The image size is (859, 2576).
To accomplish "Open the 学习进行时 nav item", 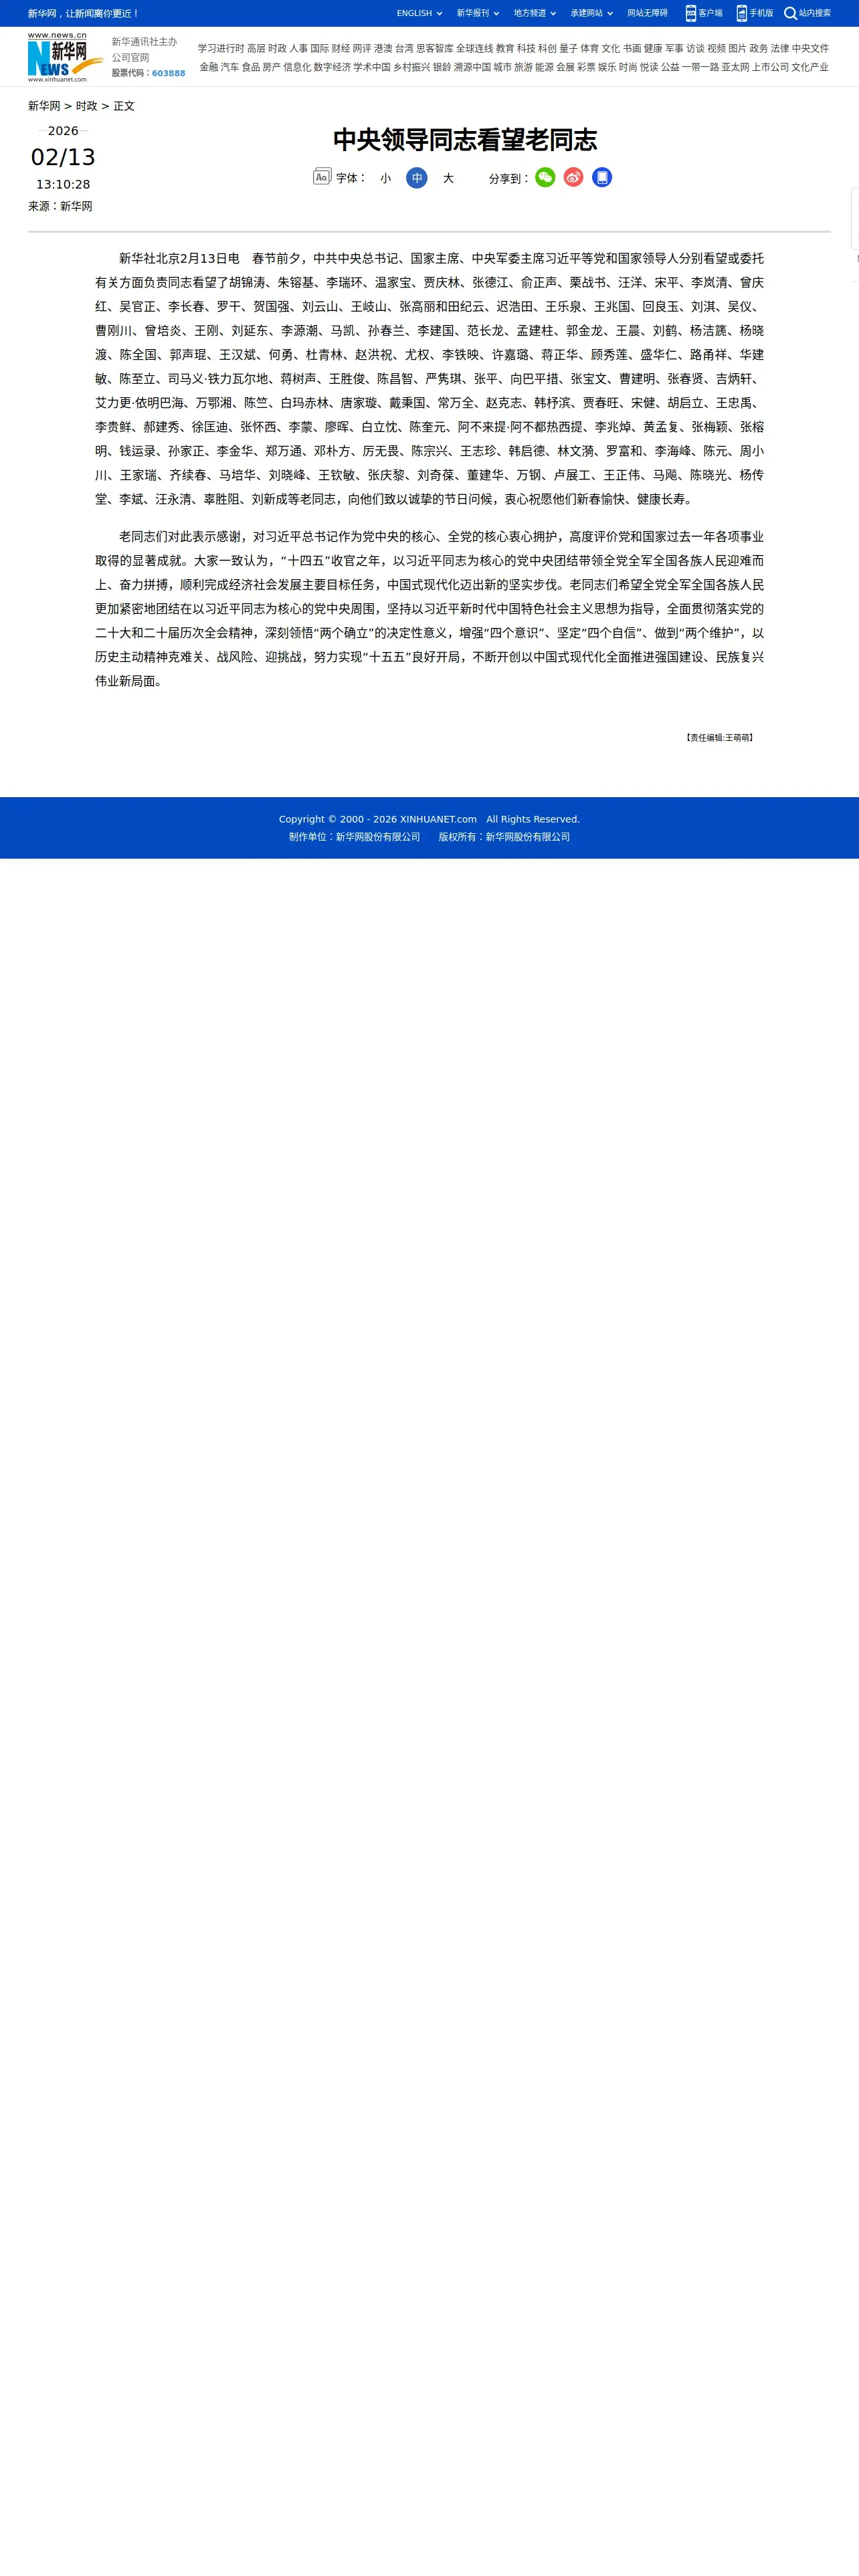I will [221, 48].
